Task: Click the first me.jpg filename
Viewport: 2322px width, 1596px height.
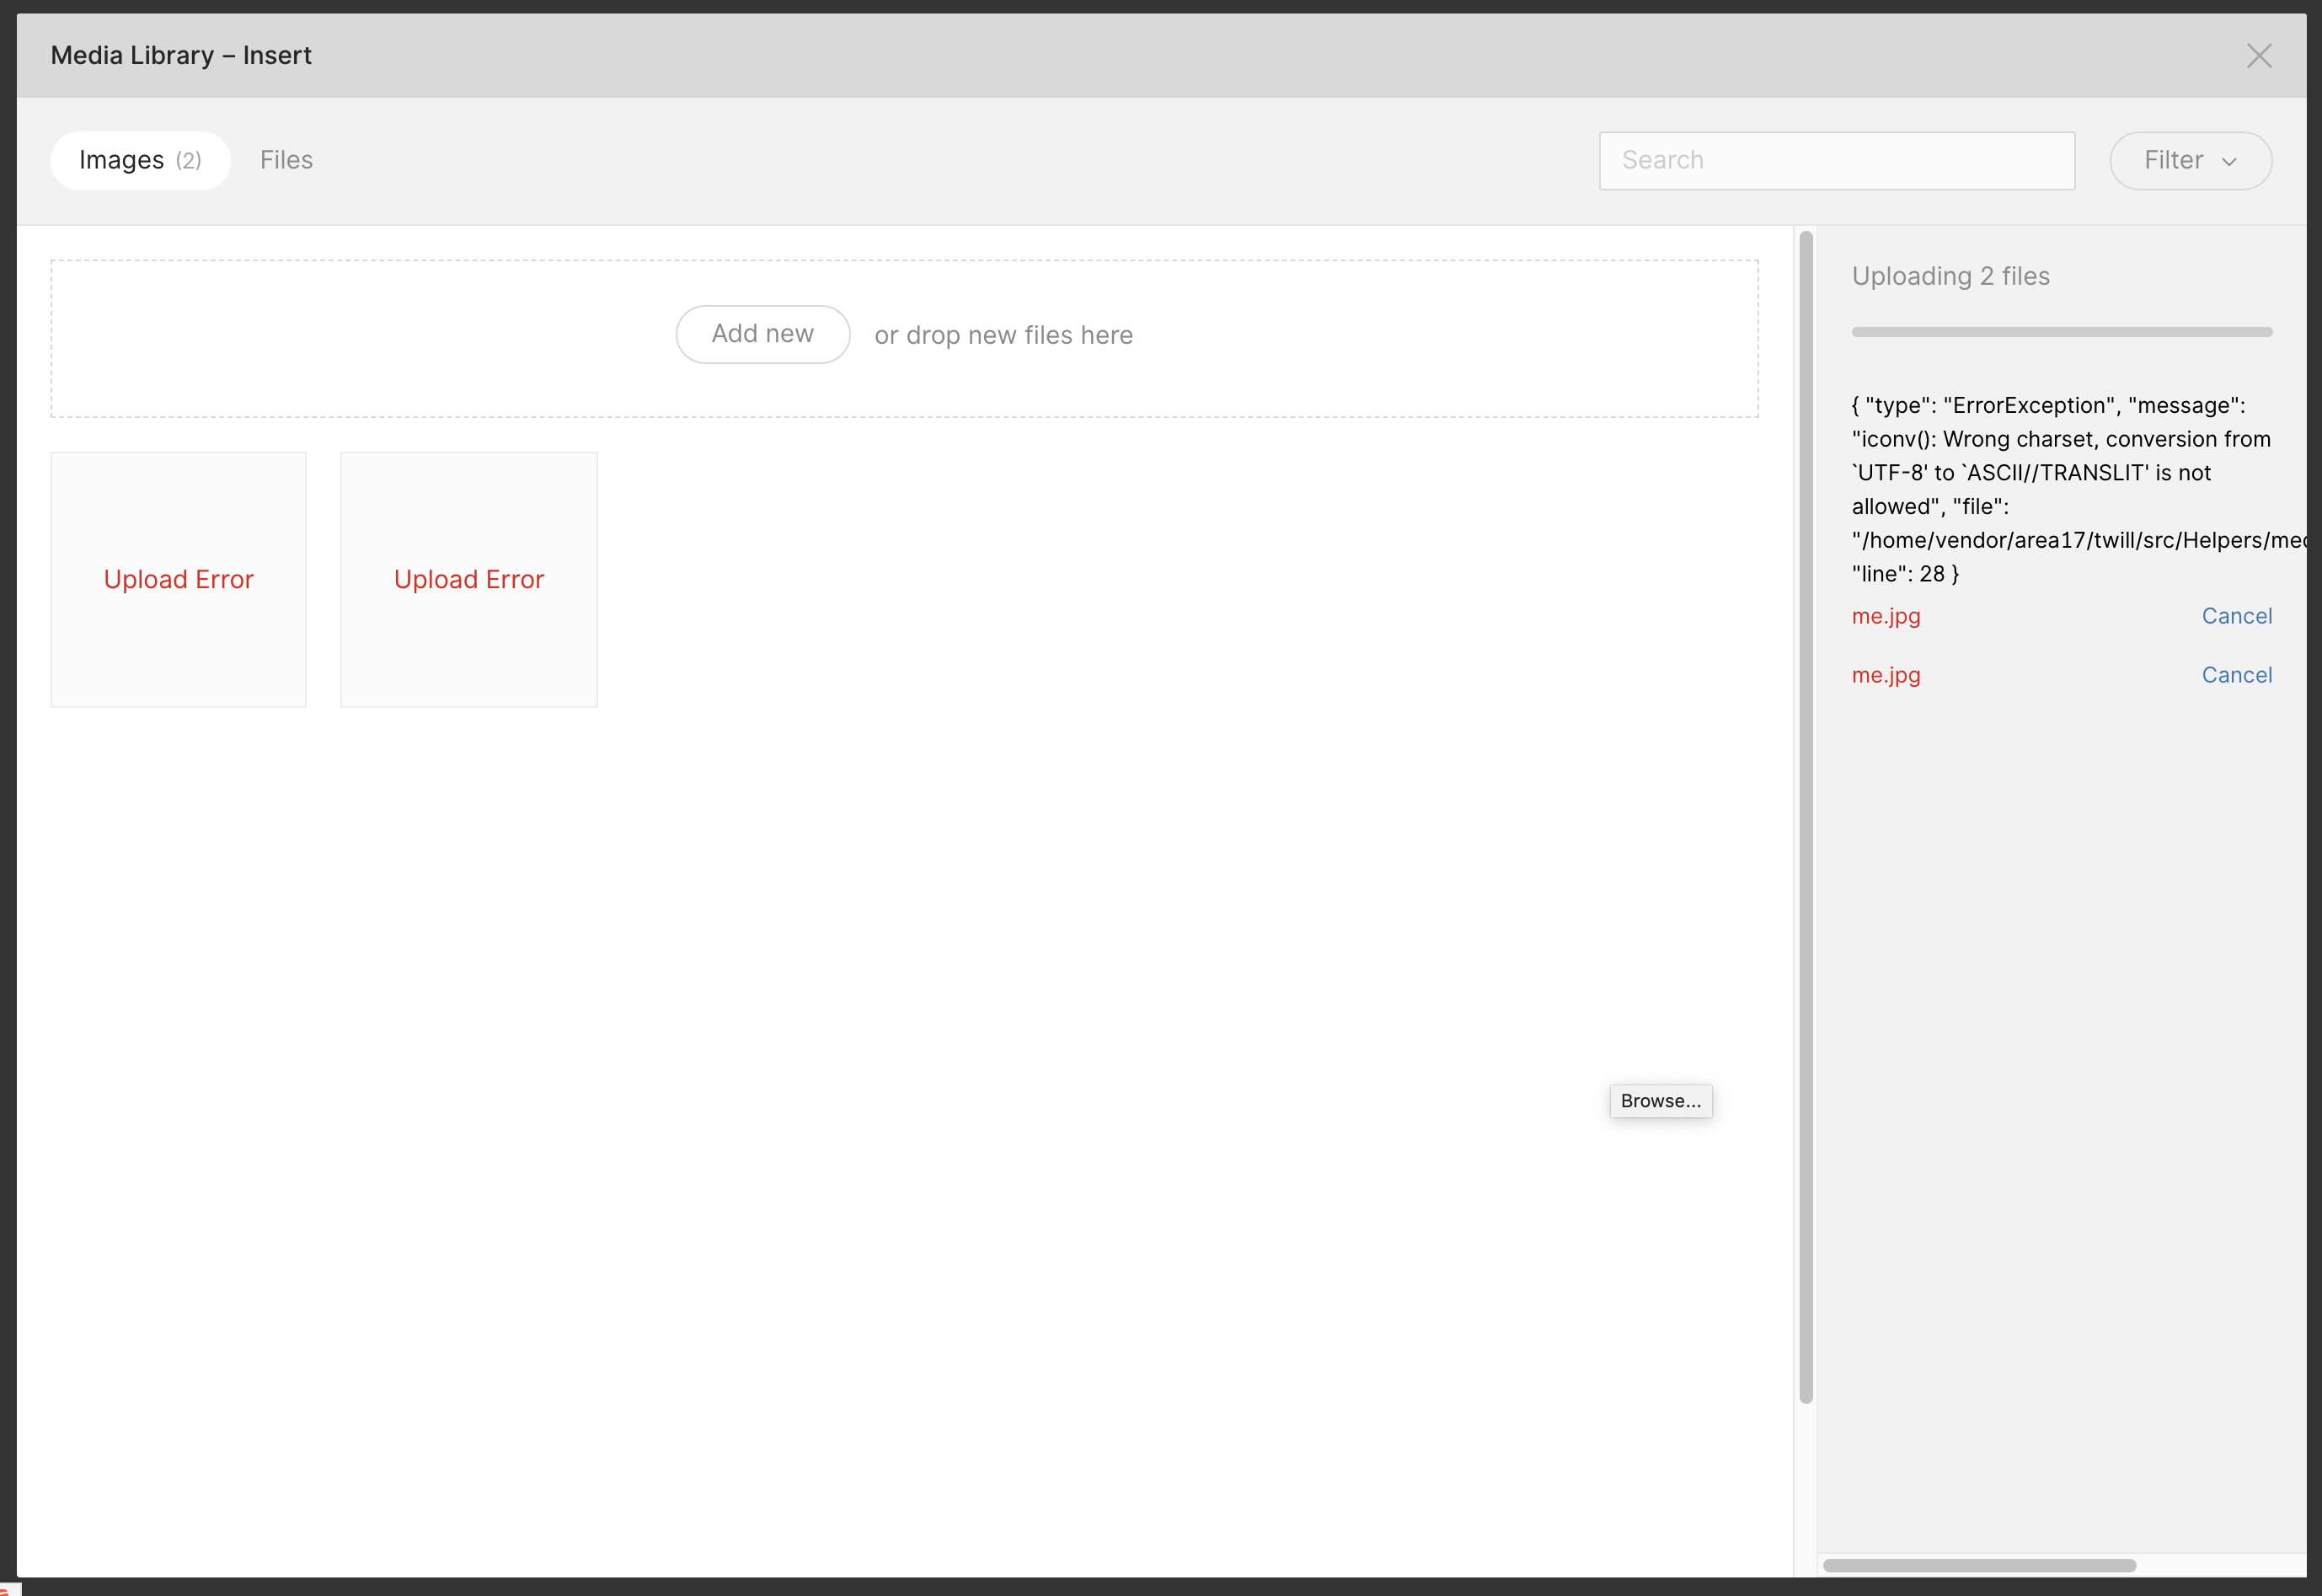Action: coord(1886,616)
